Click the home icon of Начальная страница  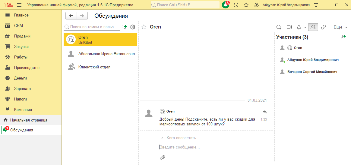(6, 120)
